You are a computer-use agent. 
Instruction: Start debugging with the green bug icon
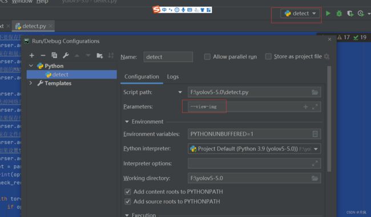pos(339,14)
